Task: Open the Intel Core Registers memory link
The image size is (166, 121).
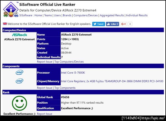Action: pos(112,81)
